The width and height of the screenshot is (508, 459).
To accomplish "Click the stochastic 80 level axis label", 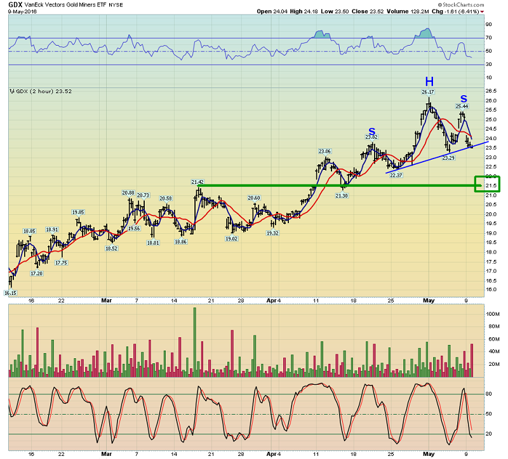I will [x=488, y=394].
